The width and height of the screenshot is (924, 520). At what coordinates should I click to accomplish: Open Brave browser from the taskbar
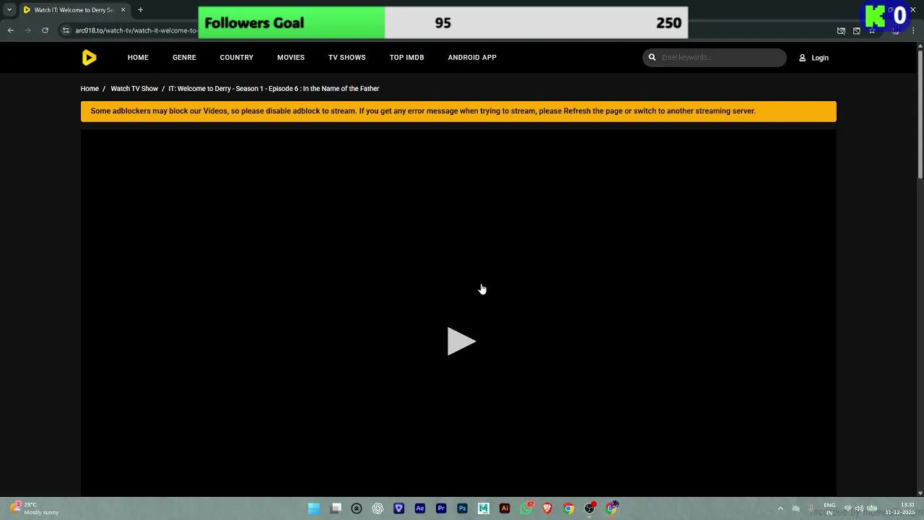coord(547,508)
